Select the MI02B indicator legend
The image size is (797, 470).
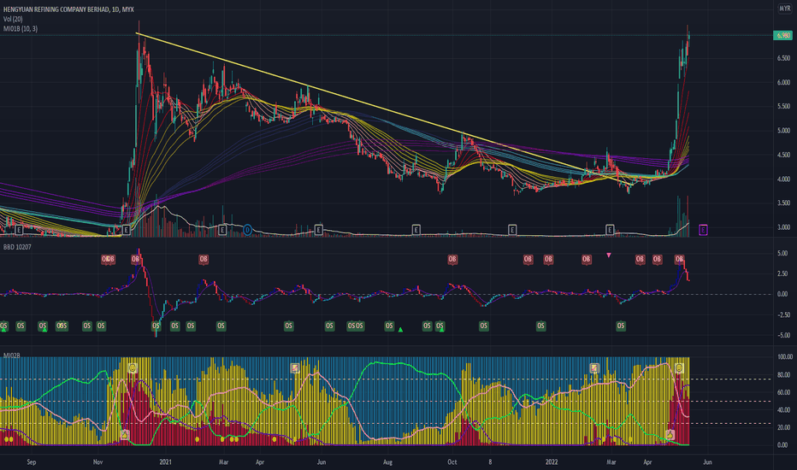click(x=11, y=355)
